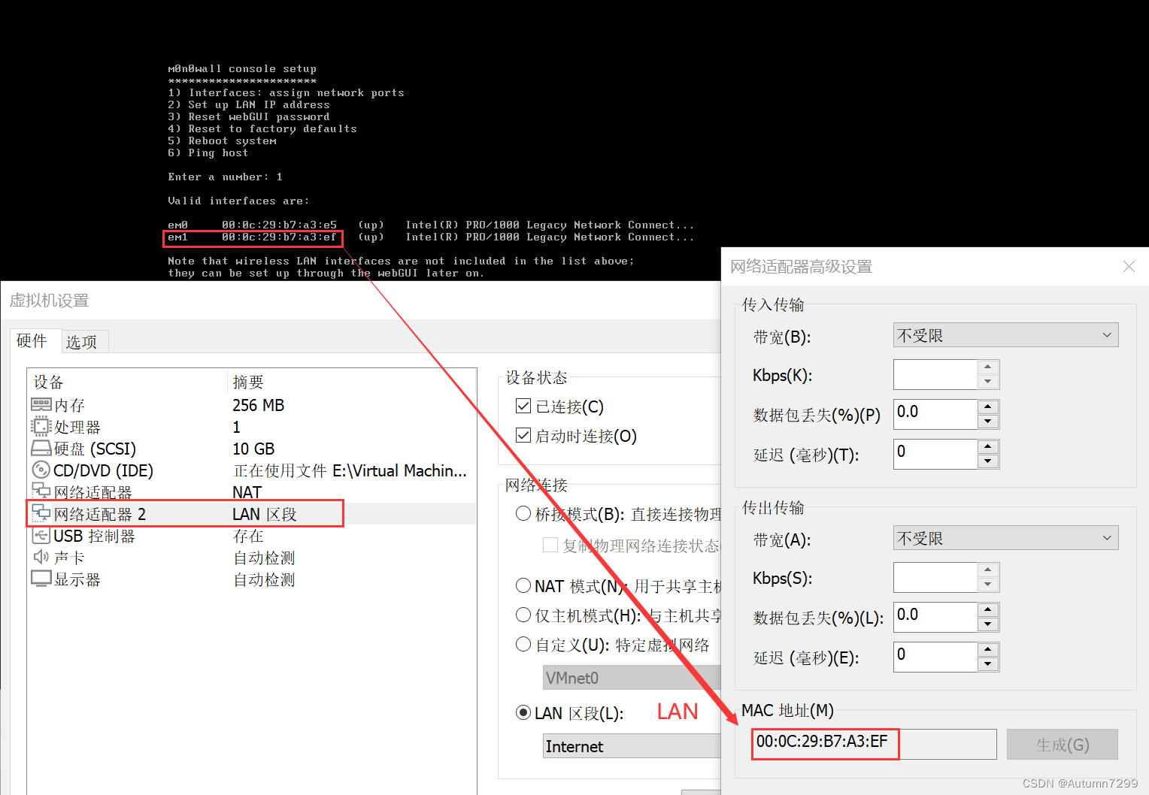This screenshot has width=1149, height=795.
Task: Open the Internet LAN segment dropdown
Action: coord(632,746)
